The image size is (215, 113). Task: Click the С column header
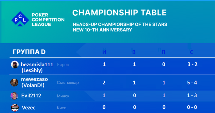click(192, 52)
